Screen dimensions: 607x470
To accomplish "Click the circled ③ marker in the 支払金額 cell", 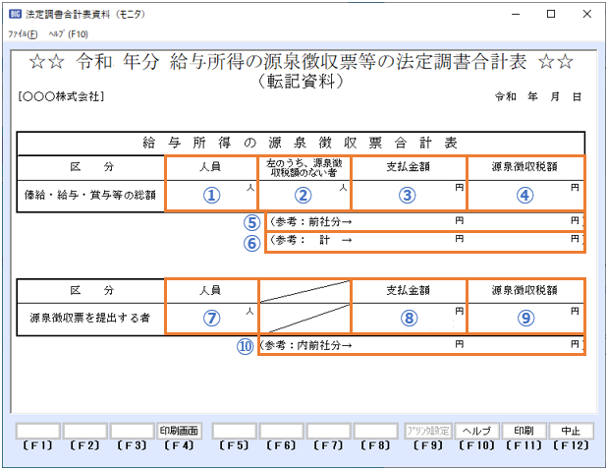I will [409, 195].
